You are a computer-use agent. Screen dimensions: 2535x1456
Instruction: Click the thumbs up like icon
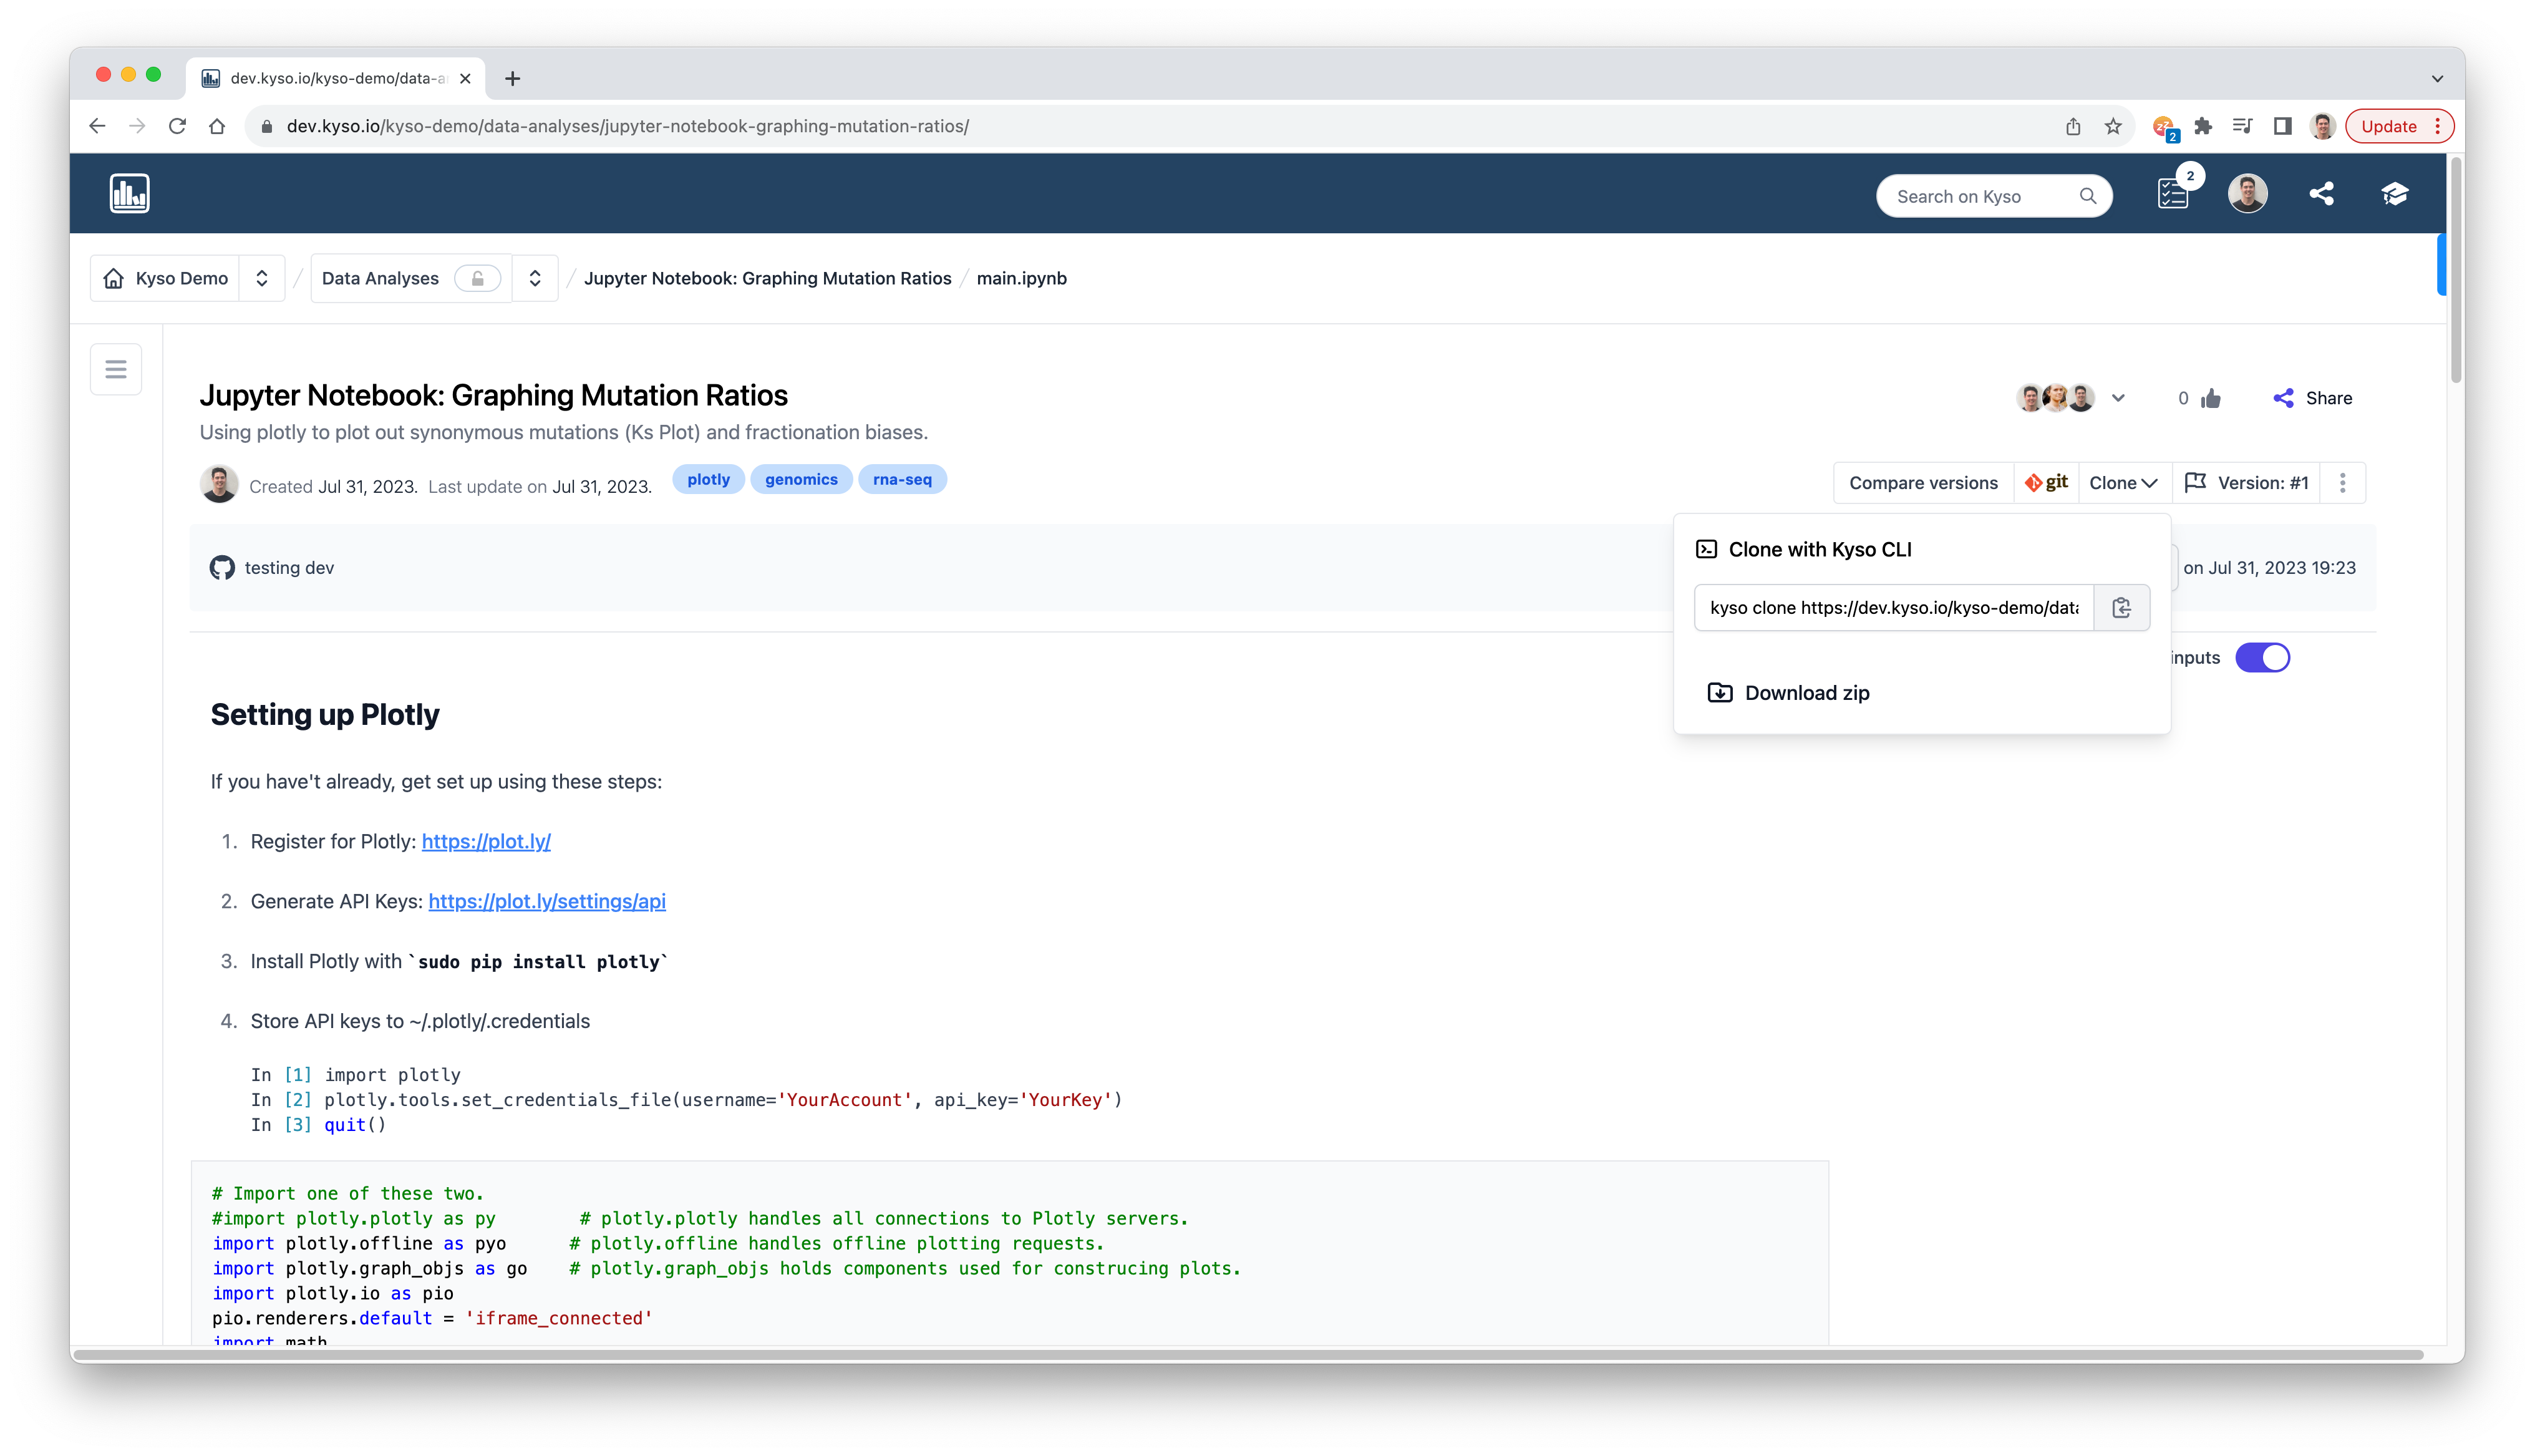click(2211, 399)
